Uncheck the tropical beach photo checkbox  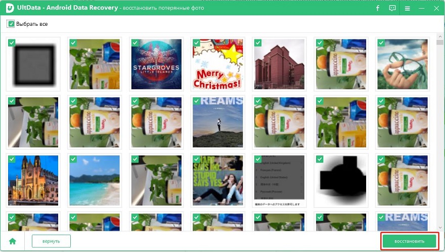(73, 159)
